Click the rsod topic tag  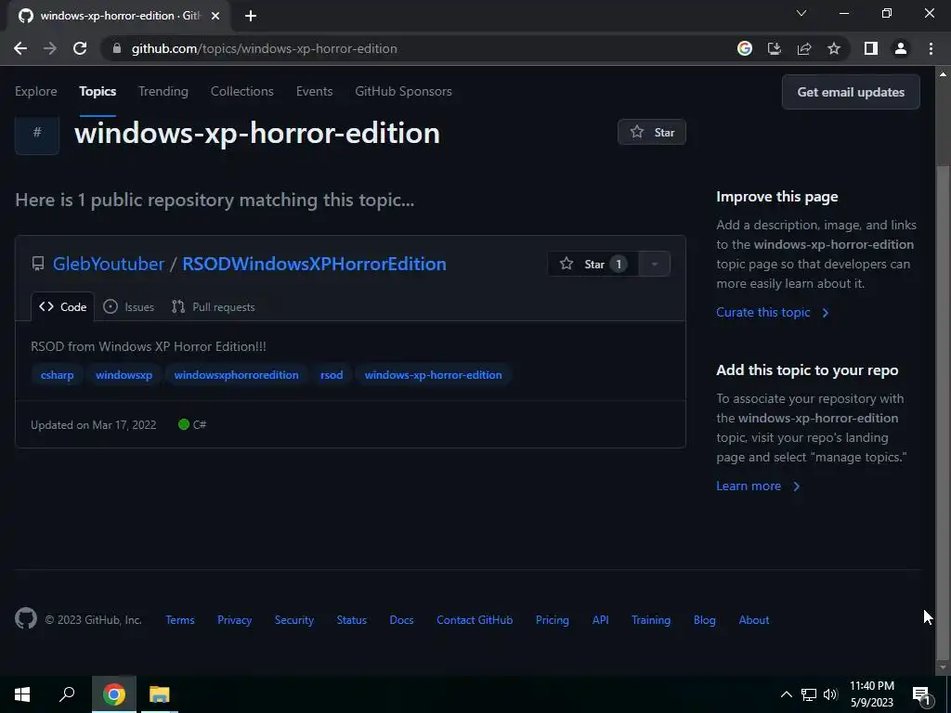tap(332, 375)
